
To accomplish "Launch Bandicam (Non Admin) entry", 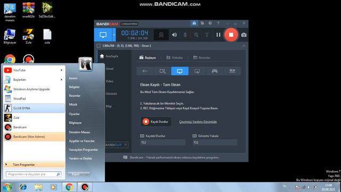I will tap(34, 137).
